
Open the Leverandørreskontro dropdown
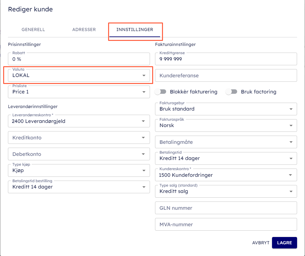[78, 121]
